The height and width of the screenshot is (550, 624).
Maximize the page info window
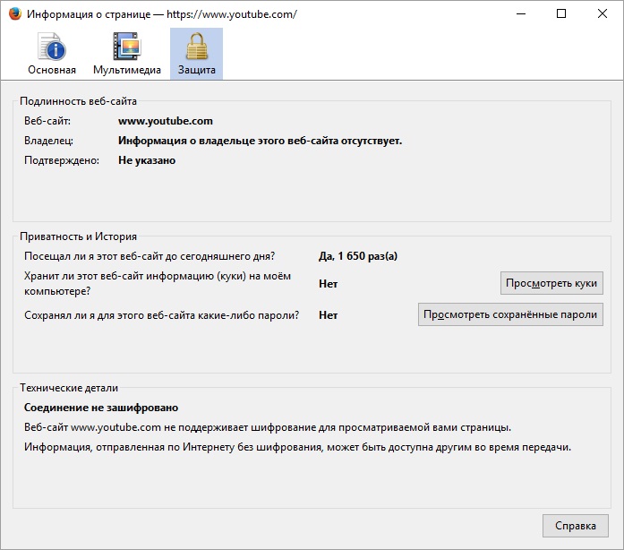click(x=561, y=14)
